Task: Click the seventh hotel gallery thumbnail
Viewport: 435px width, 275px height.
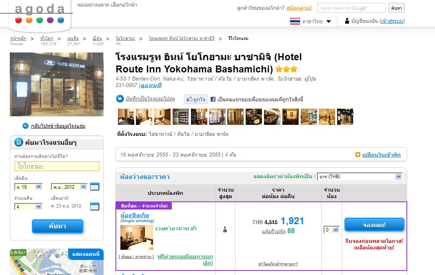Action: [x=235, y=117]
